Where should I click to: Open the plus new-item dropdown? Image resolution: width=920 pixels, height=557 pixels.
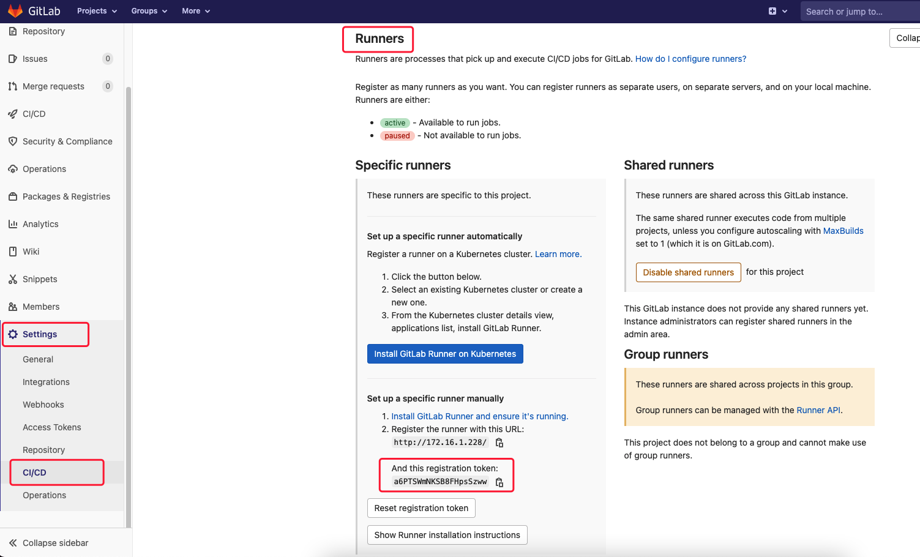click(777, 11)
